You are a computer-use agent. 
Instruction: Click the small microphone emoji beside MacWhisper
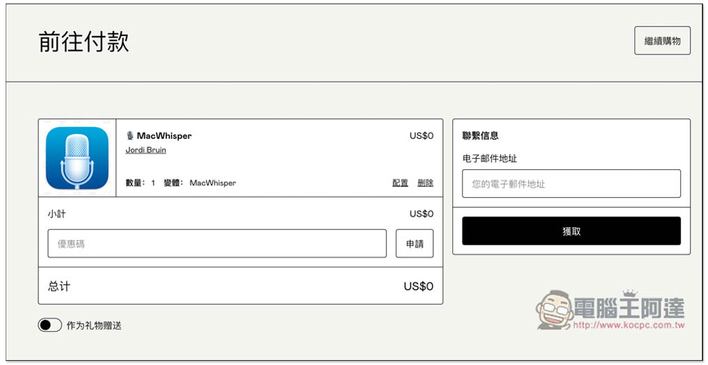click(130, 135)
